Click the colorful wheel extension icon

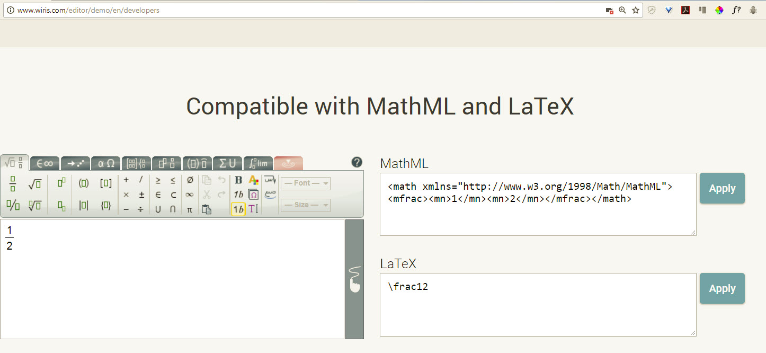(x=719, y=10)
